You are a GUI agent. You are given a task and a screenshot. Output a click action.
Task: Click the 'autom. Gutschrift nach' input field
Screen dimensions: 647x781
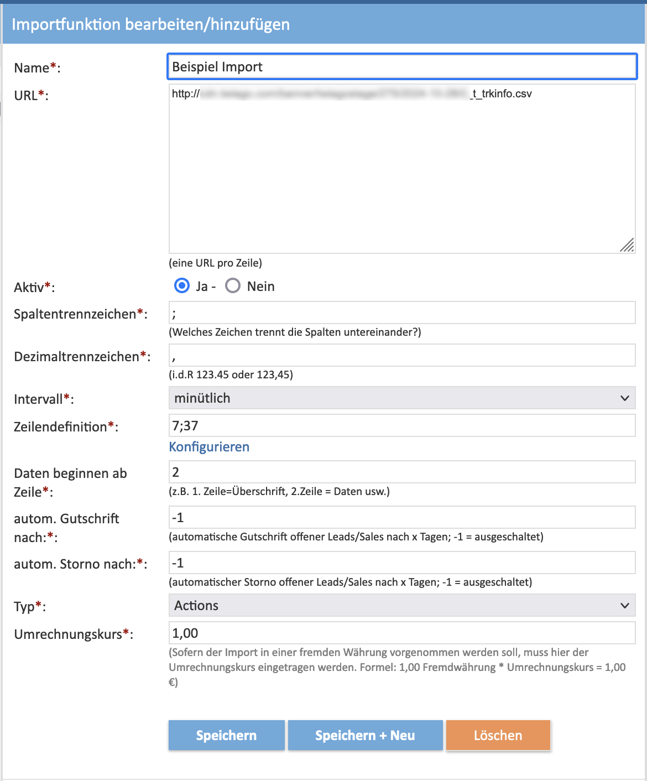pyautogui.click(x=401, y=518)
